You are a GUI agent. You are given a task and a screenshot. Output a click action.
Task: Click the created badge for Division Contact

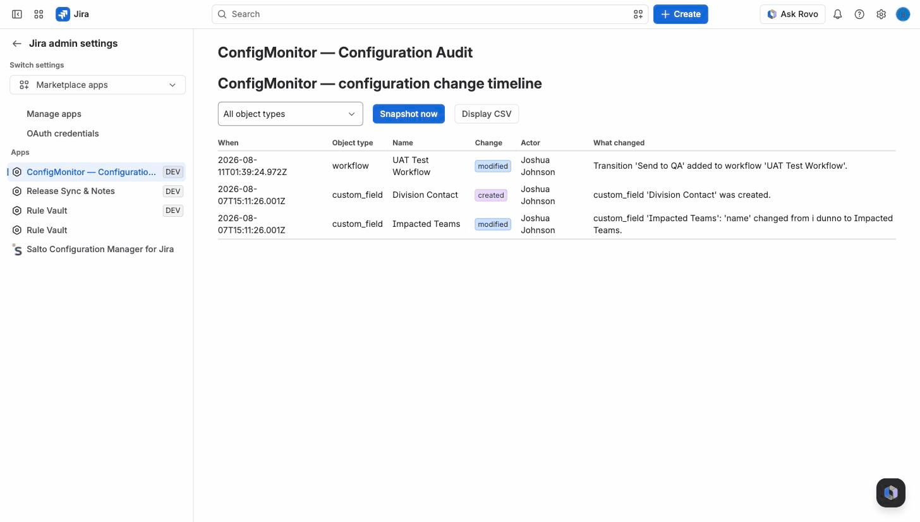(491, 195)
